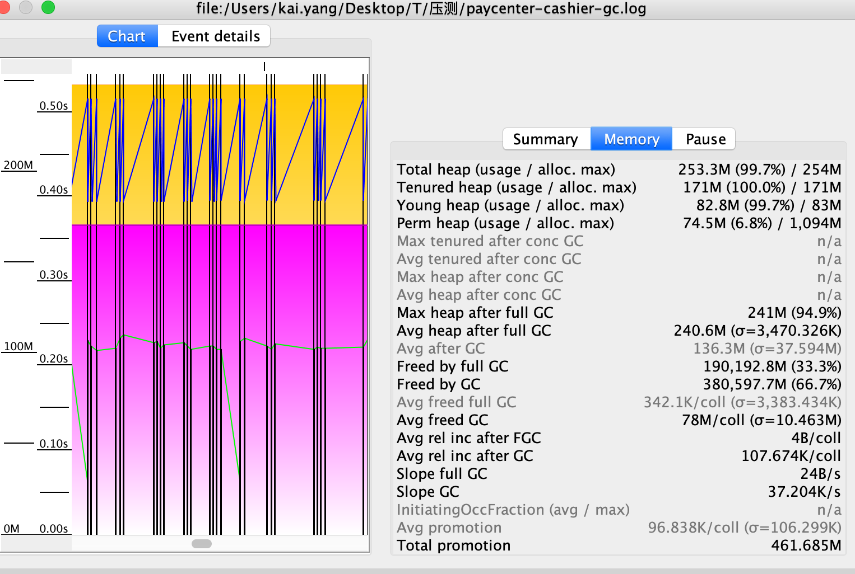Viewport: 855px width, 574px height.
Task: Click the 'Max heap after conc GC' row
Action: click(619, 277)
